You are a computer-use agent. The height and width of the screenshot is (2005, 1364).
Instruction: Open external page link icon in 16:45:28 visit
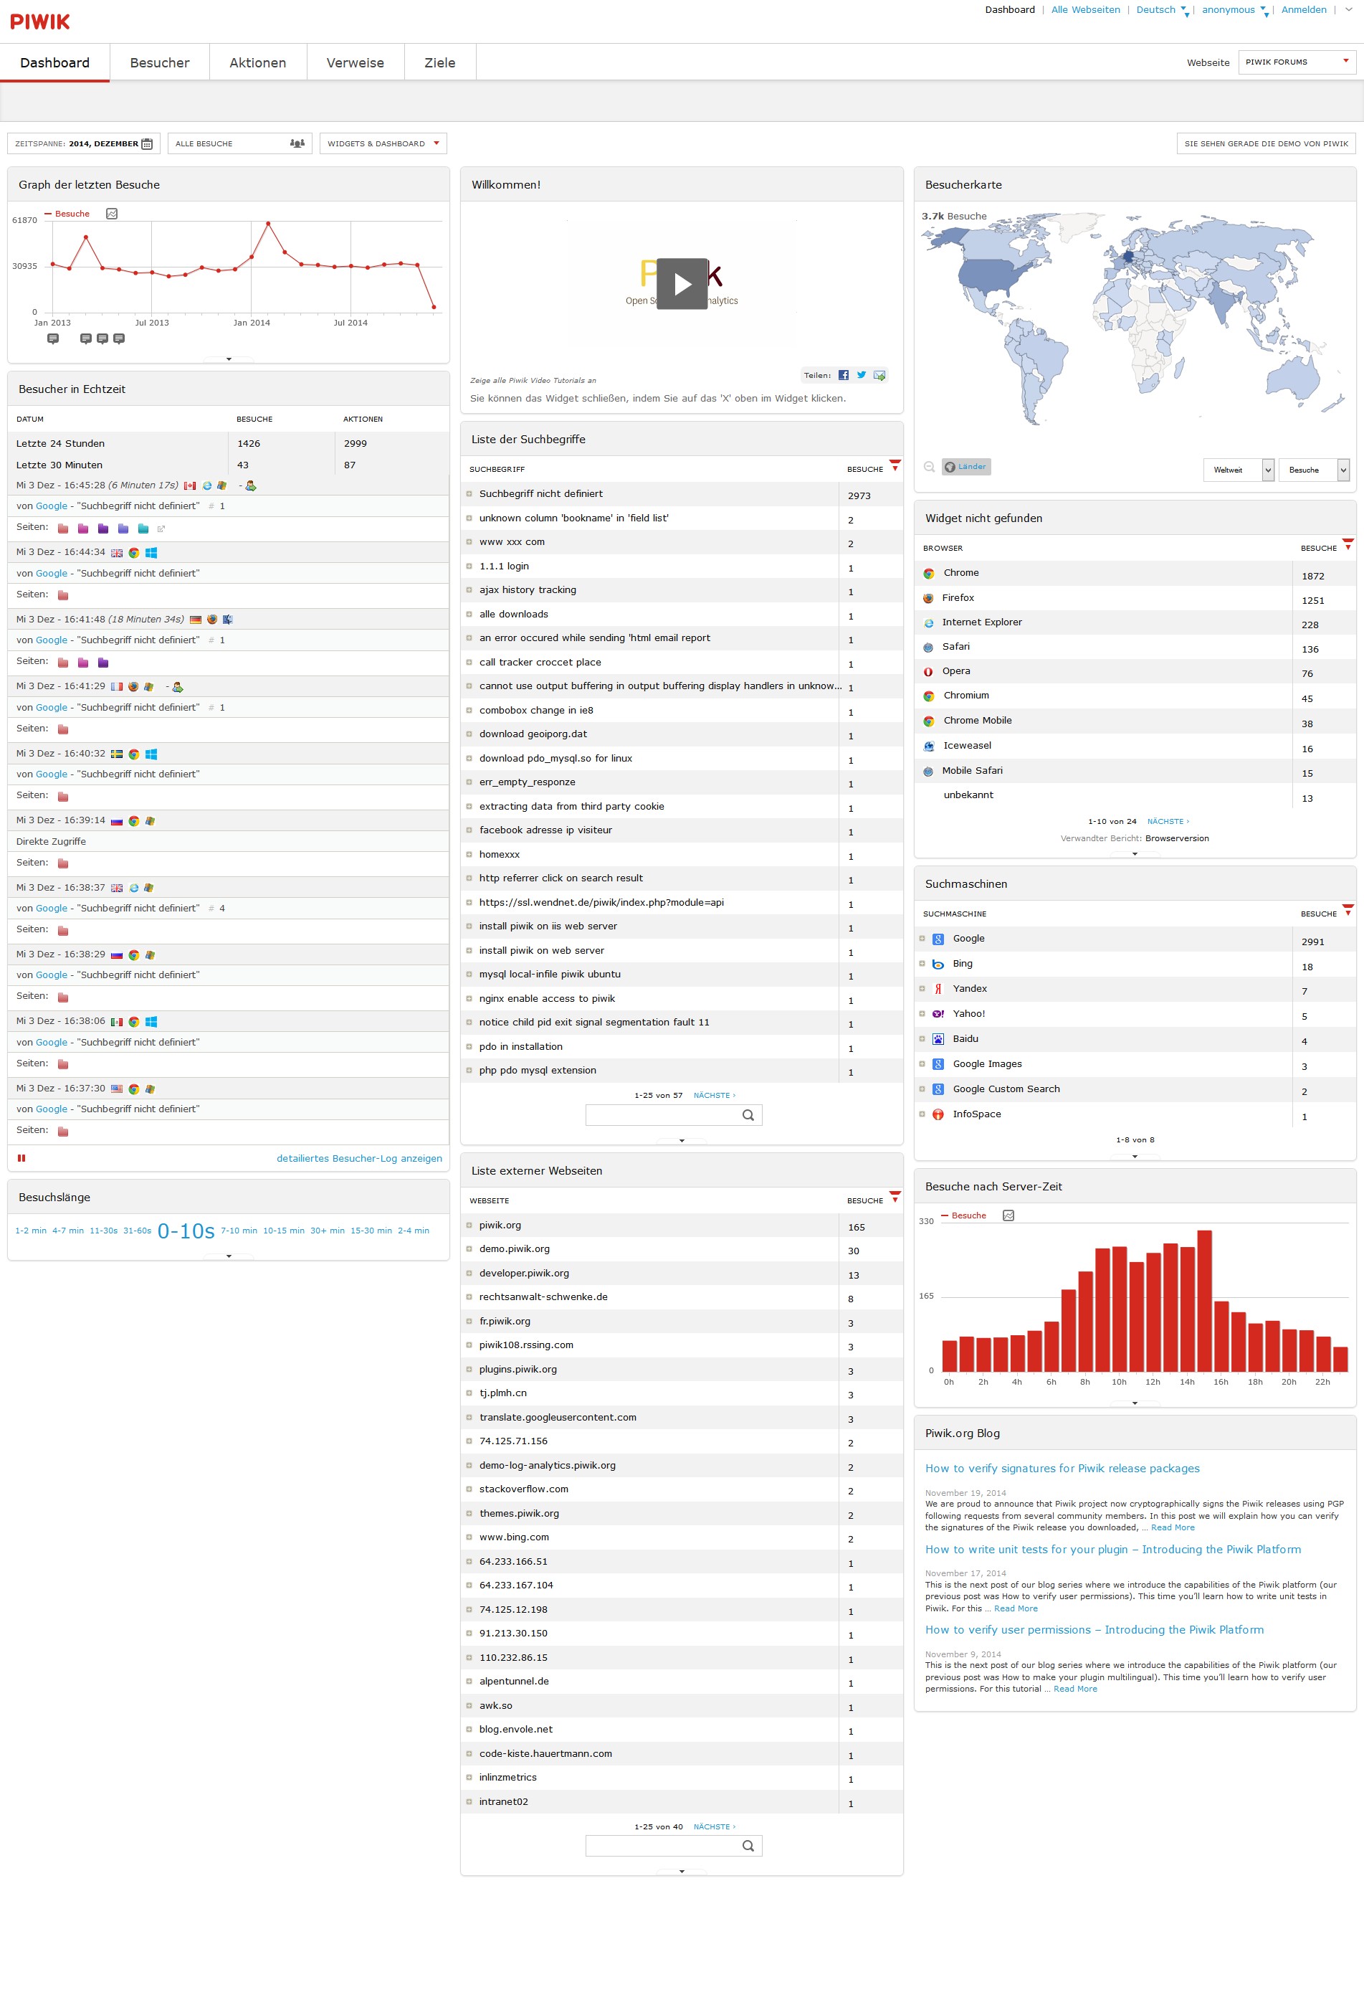coord(161,528)
